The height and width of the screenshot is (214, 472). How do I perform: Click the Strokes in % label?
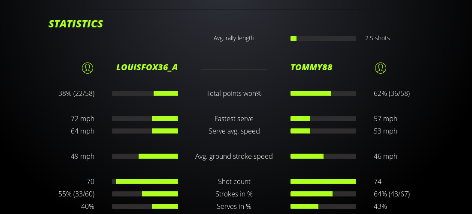(234, 194)
